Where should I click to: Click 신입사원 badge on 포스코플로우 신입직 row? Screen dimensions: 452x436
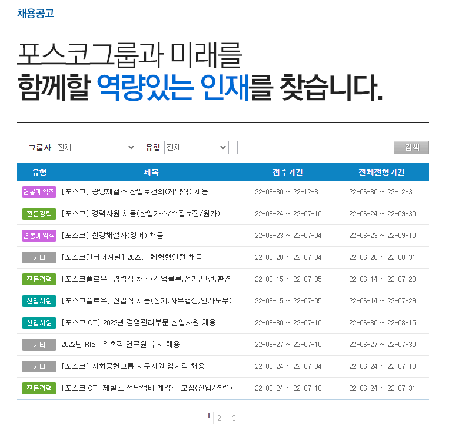coord(39,301)
